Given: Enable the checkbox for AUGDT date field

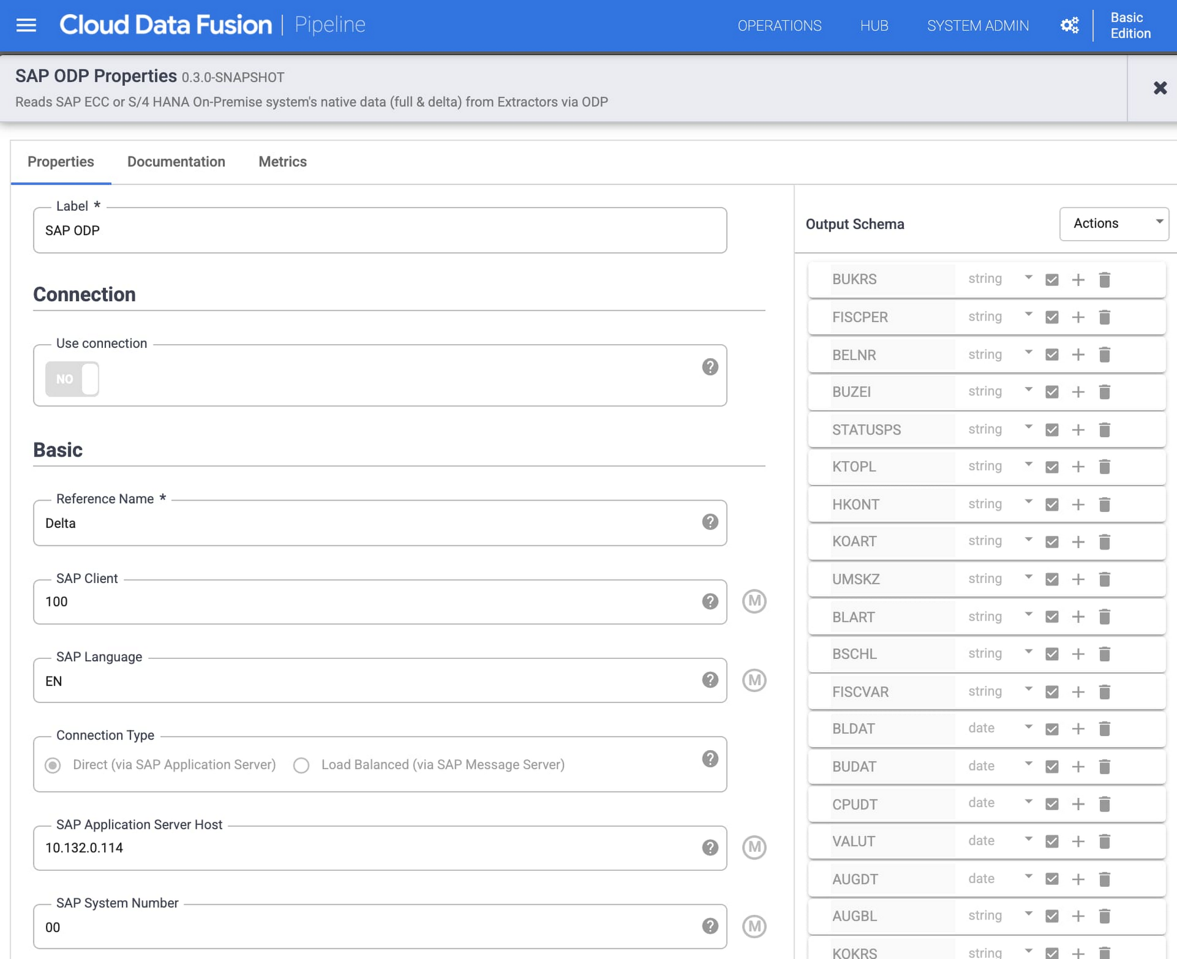Looking at the screenshot, I should point(1051,878).
